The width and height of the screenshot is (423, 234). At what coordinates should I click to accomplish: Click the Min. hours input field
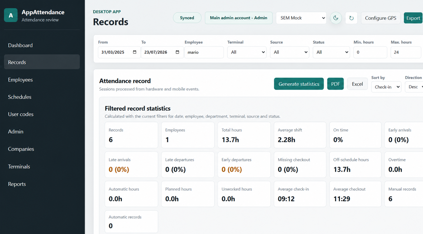point(370,52)
